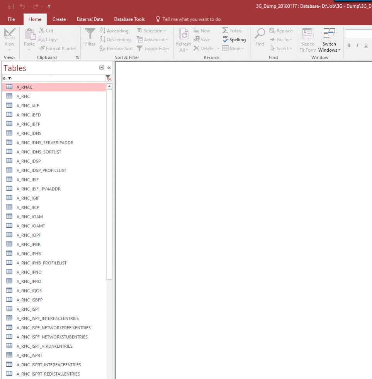Collapse the navigation pane shutter
This screenshot has width=372, height=379.
coord(109,68)
